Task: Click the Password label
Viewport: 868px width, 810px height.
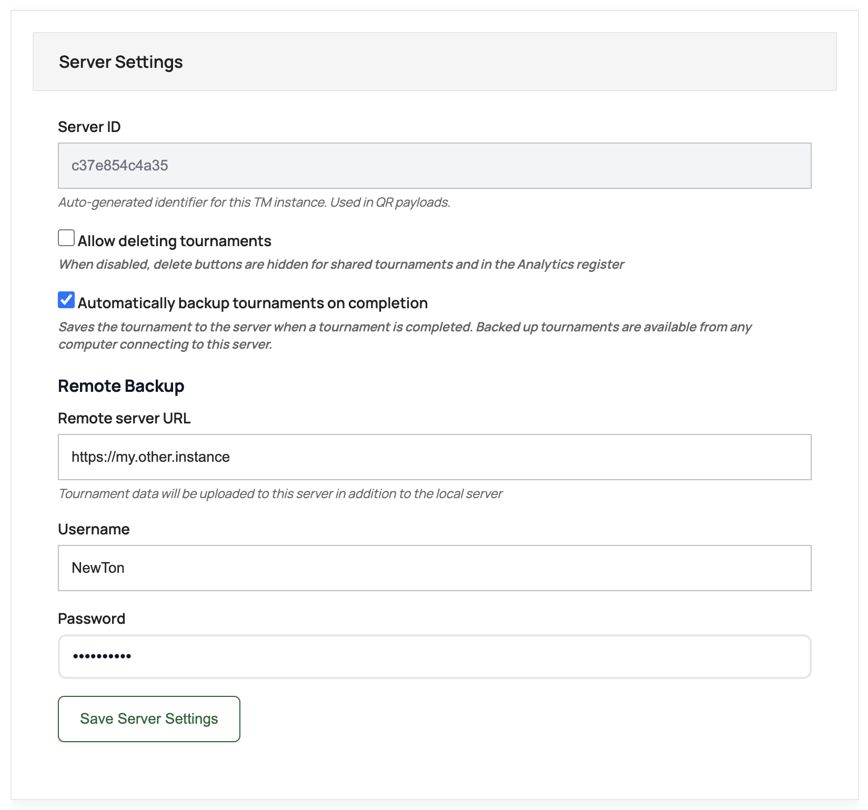Action: click(x=92, y=619)
